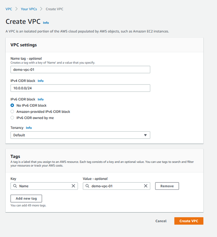Choose Amazon-provided IPv6 CIDR block
This screenshot has width=217, height=237.
click(12, 112)
